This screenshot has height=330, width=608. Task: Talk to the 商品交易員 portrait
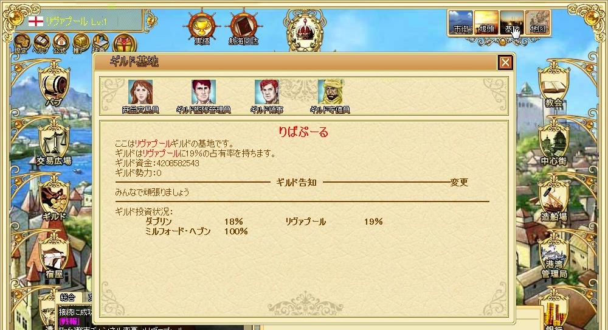[140, 97]
